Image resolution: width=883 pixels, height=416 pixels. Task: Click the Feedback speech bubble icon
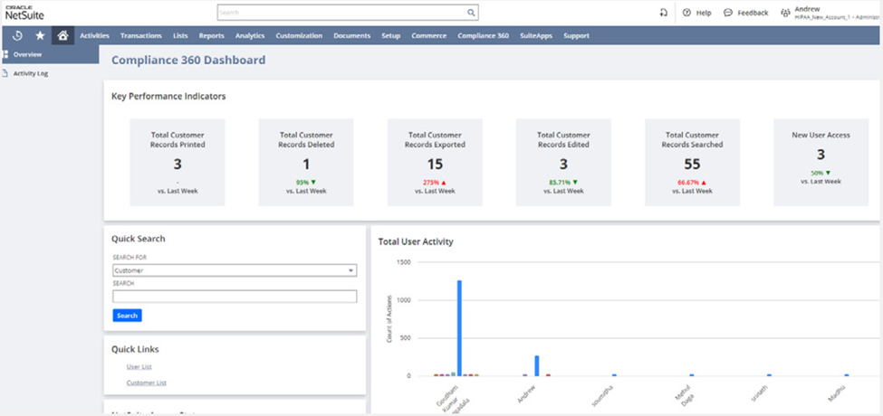pos(728,13)
